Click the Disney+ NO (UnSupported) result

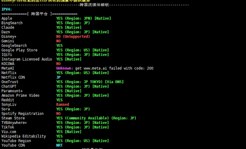tap(73, 37)
